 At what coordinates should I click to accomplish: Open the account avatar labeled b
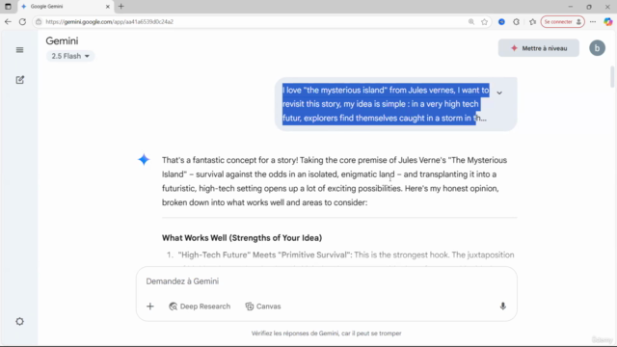tap(597, 48)
